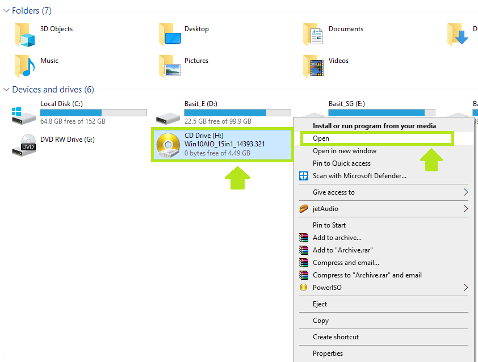
Task: Click the "Local Disk (C:)" label
Action: 61,104
